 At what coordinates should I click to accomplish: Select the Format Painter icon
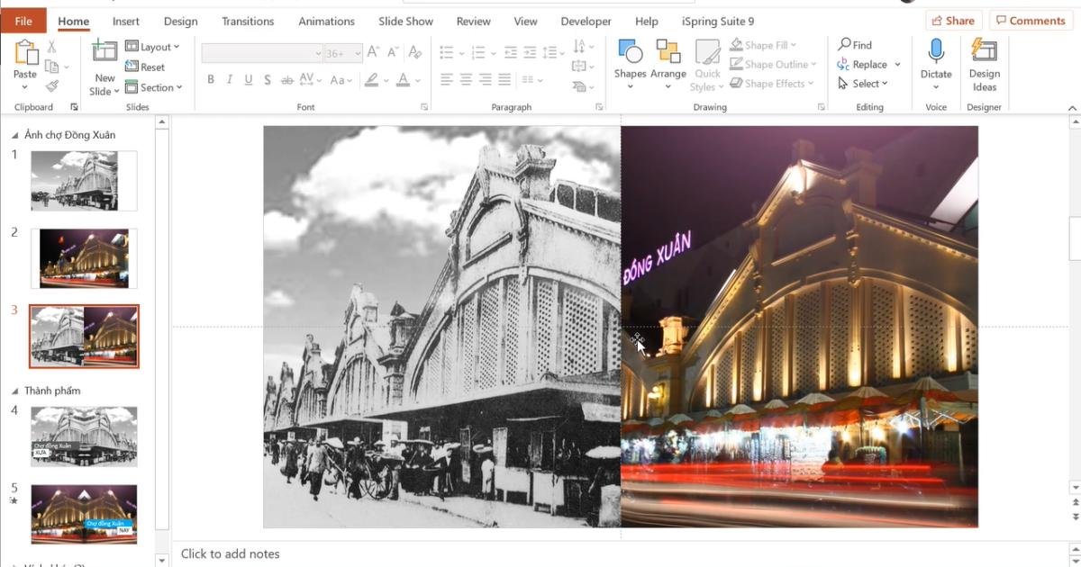(52, 87)
